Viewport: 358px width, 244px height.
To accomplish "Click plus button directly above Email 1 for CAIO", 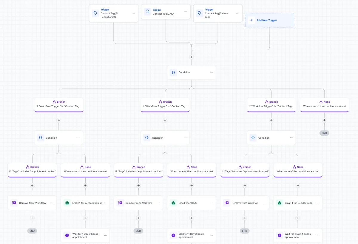I will coord(192,185).
